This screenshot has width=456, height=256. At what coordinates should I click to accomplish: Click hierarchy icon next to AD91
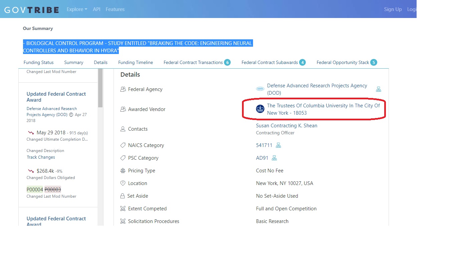[274, 158]
